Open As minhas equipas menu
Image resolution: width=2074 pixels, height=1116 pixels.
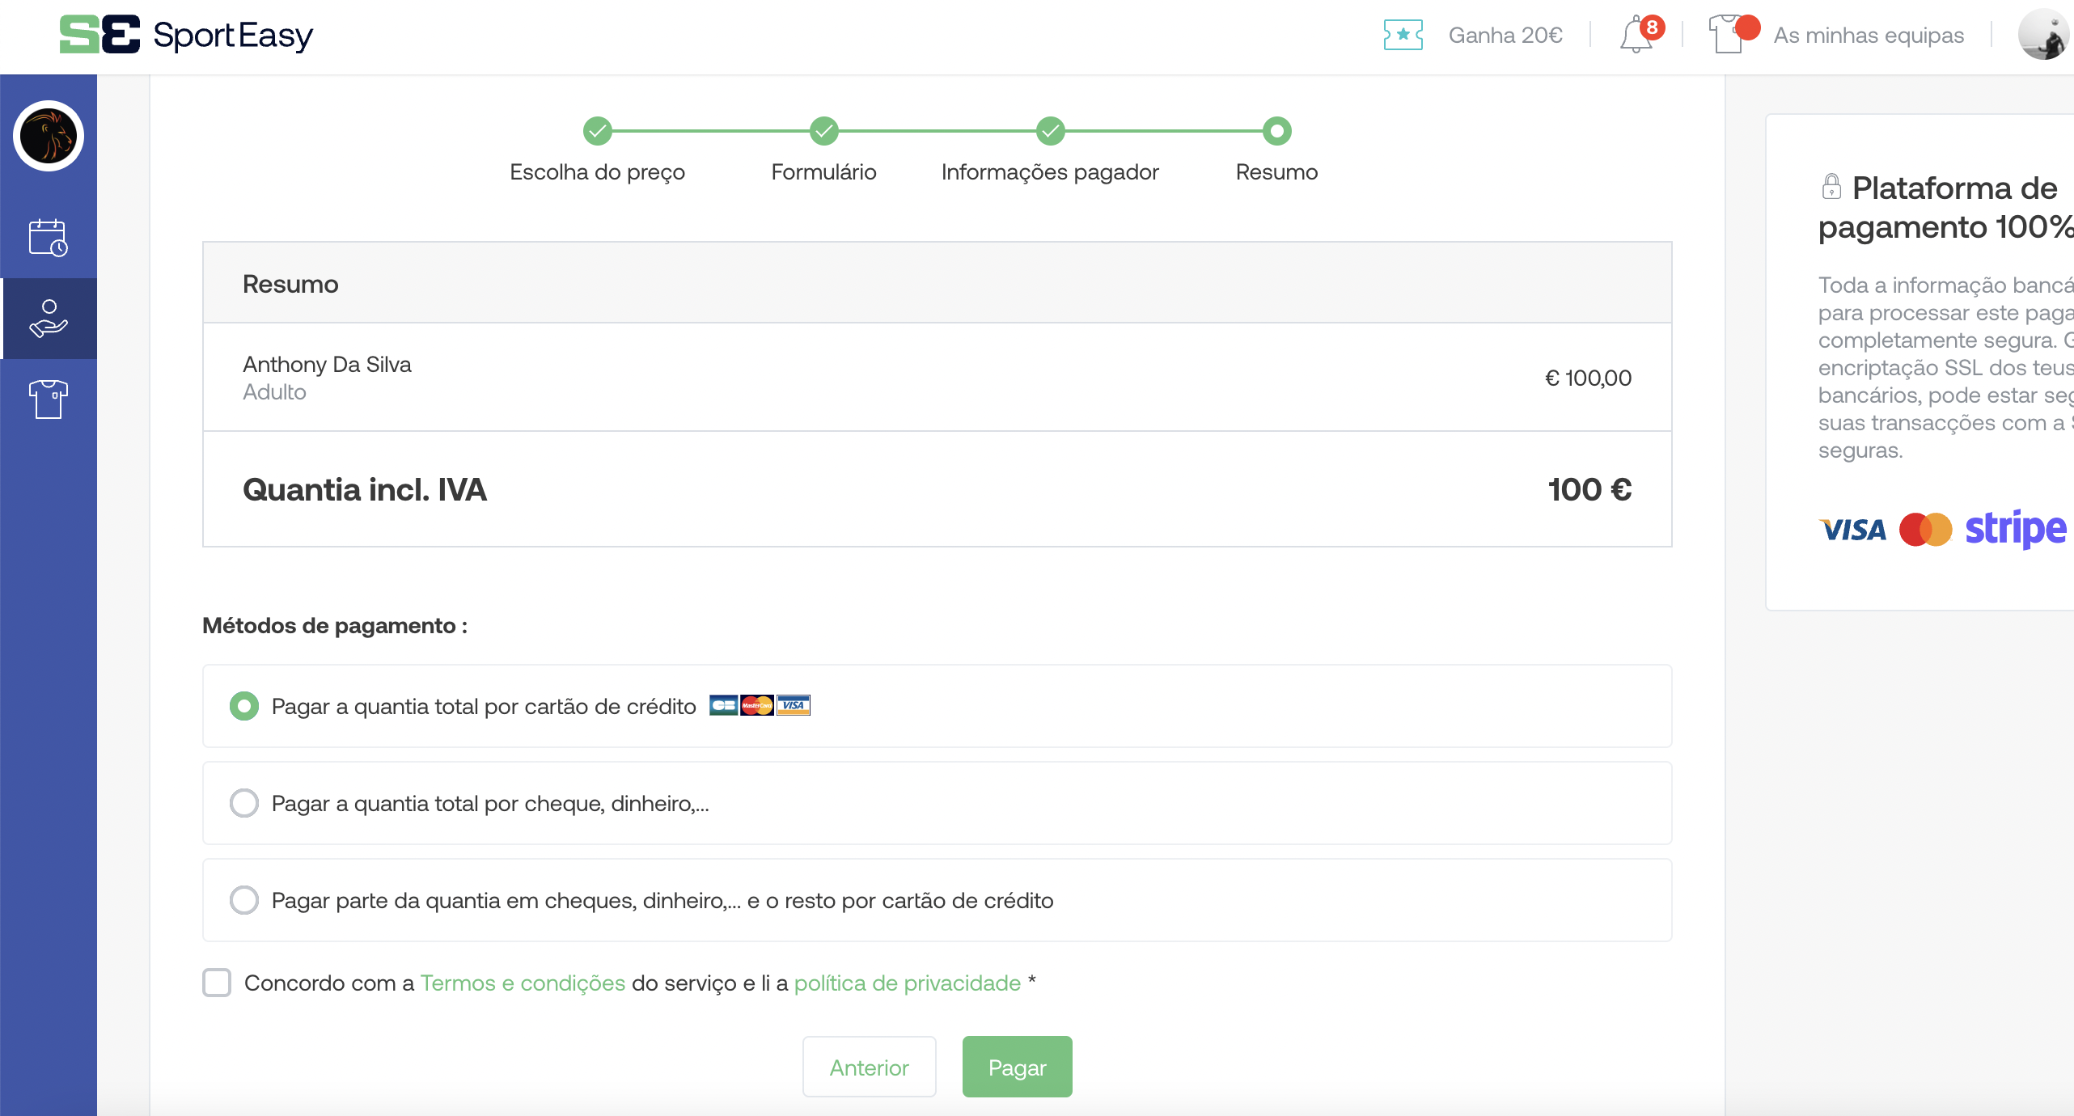coord(1868,36)
